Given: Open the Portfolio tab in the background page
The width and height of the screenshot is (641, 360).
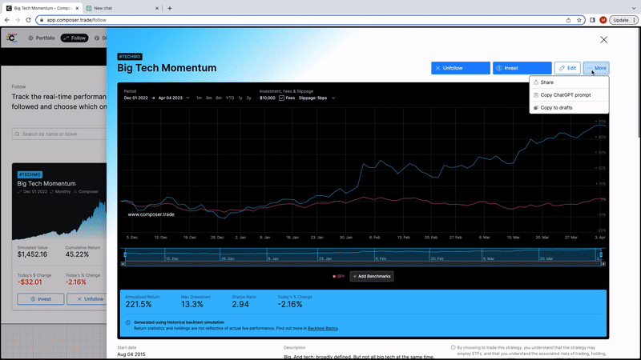Looking at the screenshot, I should click(x=42, y=38).
